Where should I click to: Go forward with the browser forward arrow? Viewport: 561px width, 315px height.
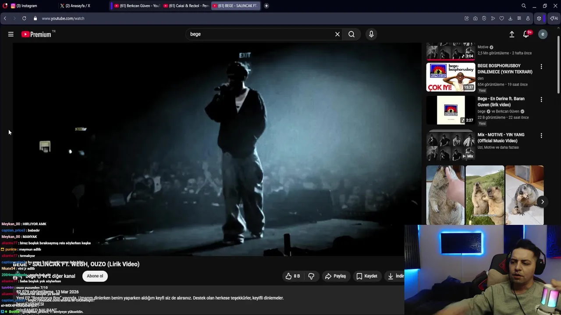click(14, 18)
